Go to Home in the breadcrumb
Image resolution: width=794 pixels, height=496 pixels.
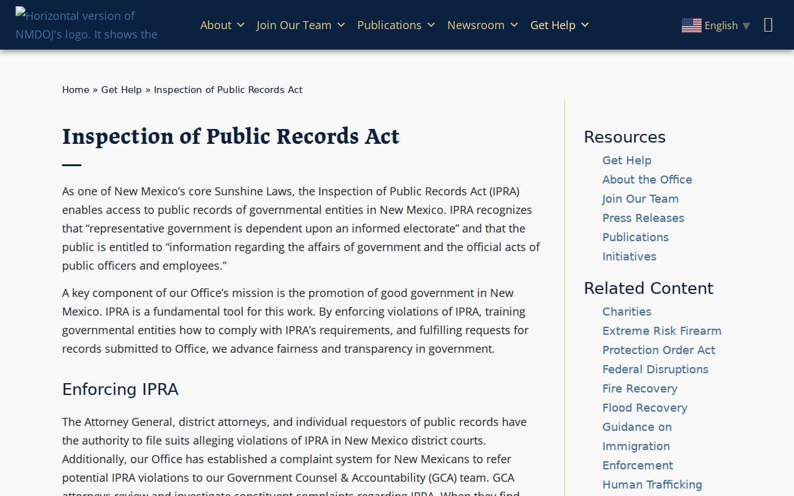pos(76,90)
